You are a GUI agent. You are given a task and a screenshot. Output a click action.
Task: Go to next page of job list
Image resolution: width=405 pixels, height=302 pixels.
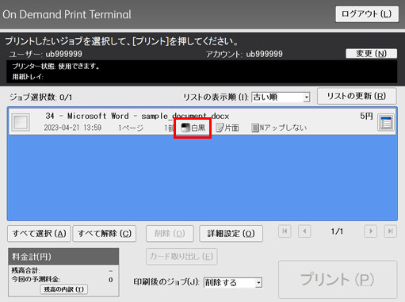[370, 231]
